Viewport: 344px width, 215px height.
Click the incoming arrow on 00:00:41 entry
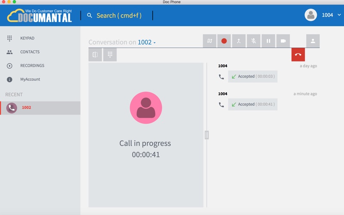pyautogui.click(x=234, y=104)
